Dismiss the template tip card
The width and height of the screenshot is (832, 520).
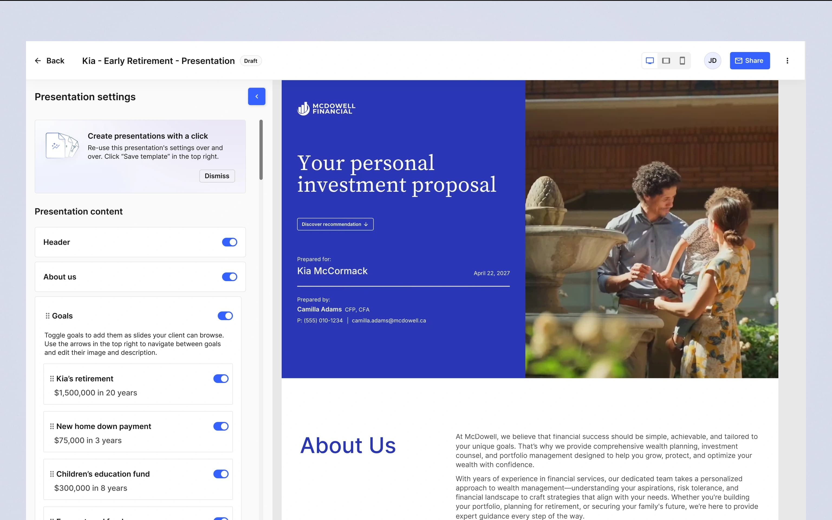click(217, 176)
